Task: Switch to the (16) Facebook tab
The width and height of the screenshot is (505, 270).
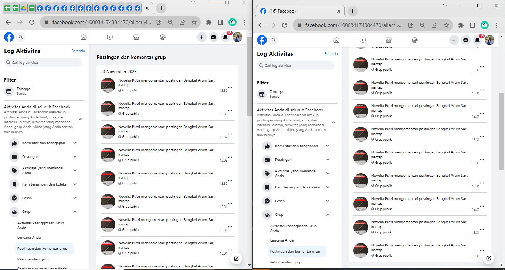Action: tap(299, 11)
